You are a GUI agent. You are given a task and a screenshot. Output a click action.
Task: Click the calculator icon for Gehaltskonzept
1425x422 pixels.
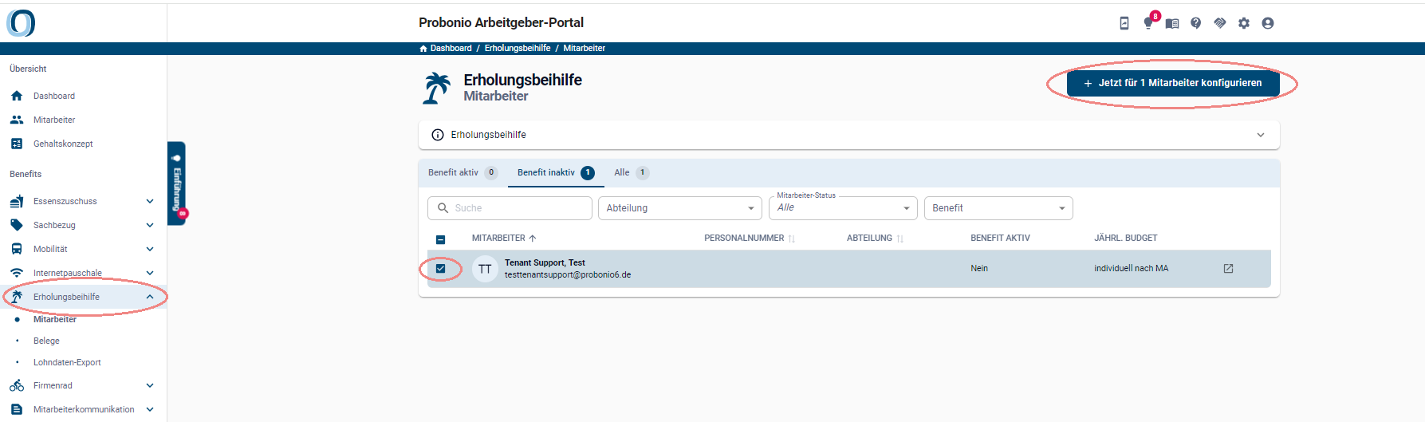(x=17, y=144)
